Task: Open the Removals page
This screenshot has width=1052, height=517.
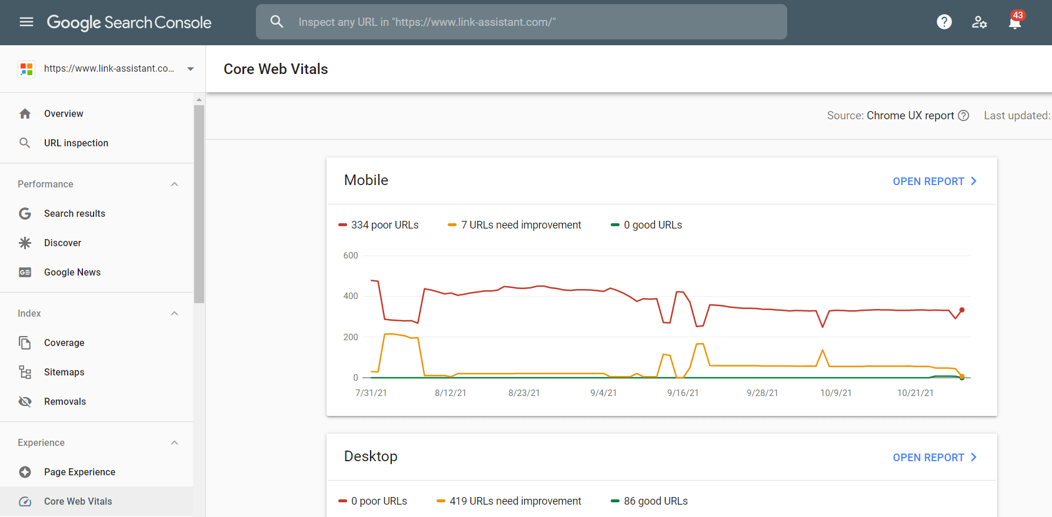Action: tap(96, 401)
